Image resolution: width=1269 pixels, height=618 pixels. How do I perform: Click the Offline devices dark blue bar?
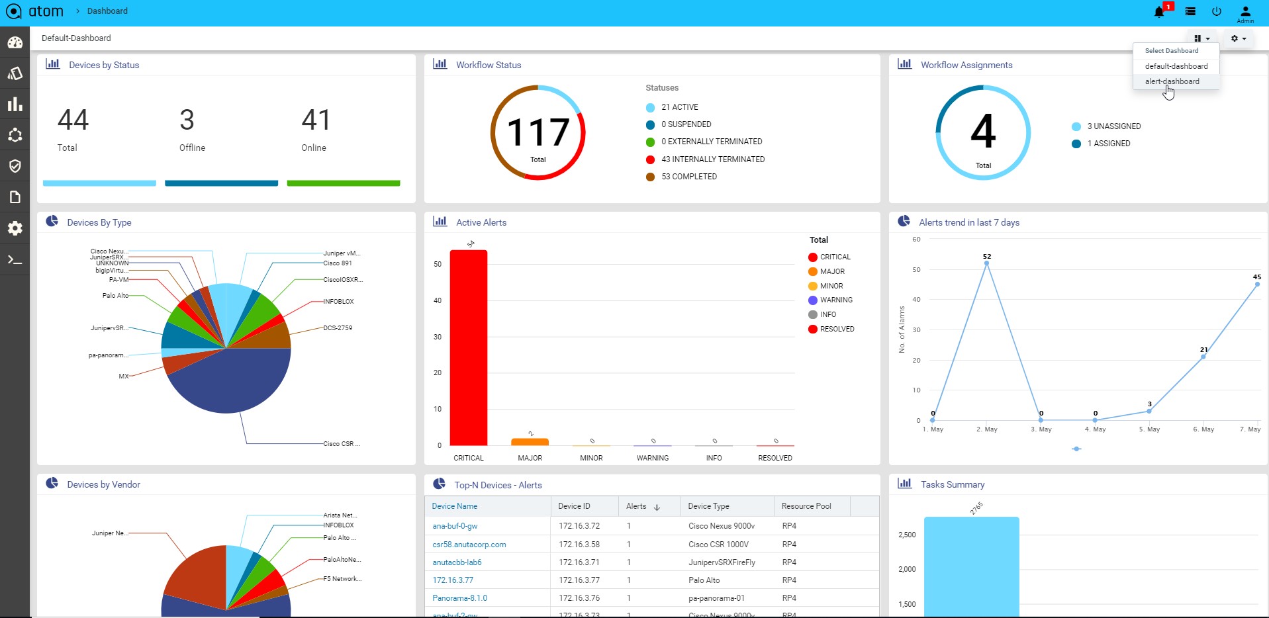click(x=221, y=183)
